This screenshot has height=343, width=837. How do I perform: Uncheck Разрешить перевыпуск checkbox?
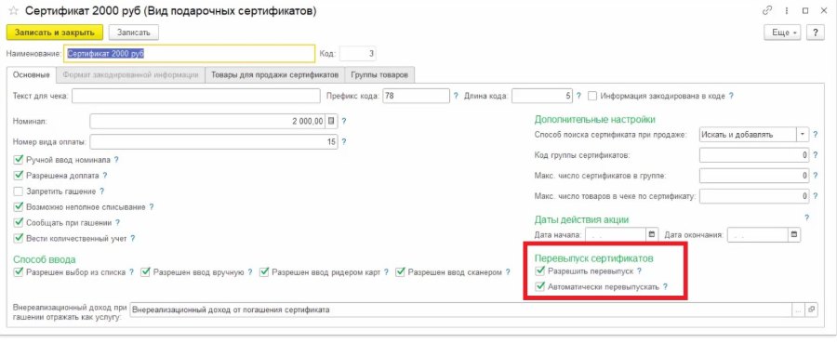click(x=540, y=271)
